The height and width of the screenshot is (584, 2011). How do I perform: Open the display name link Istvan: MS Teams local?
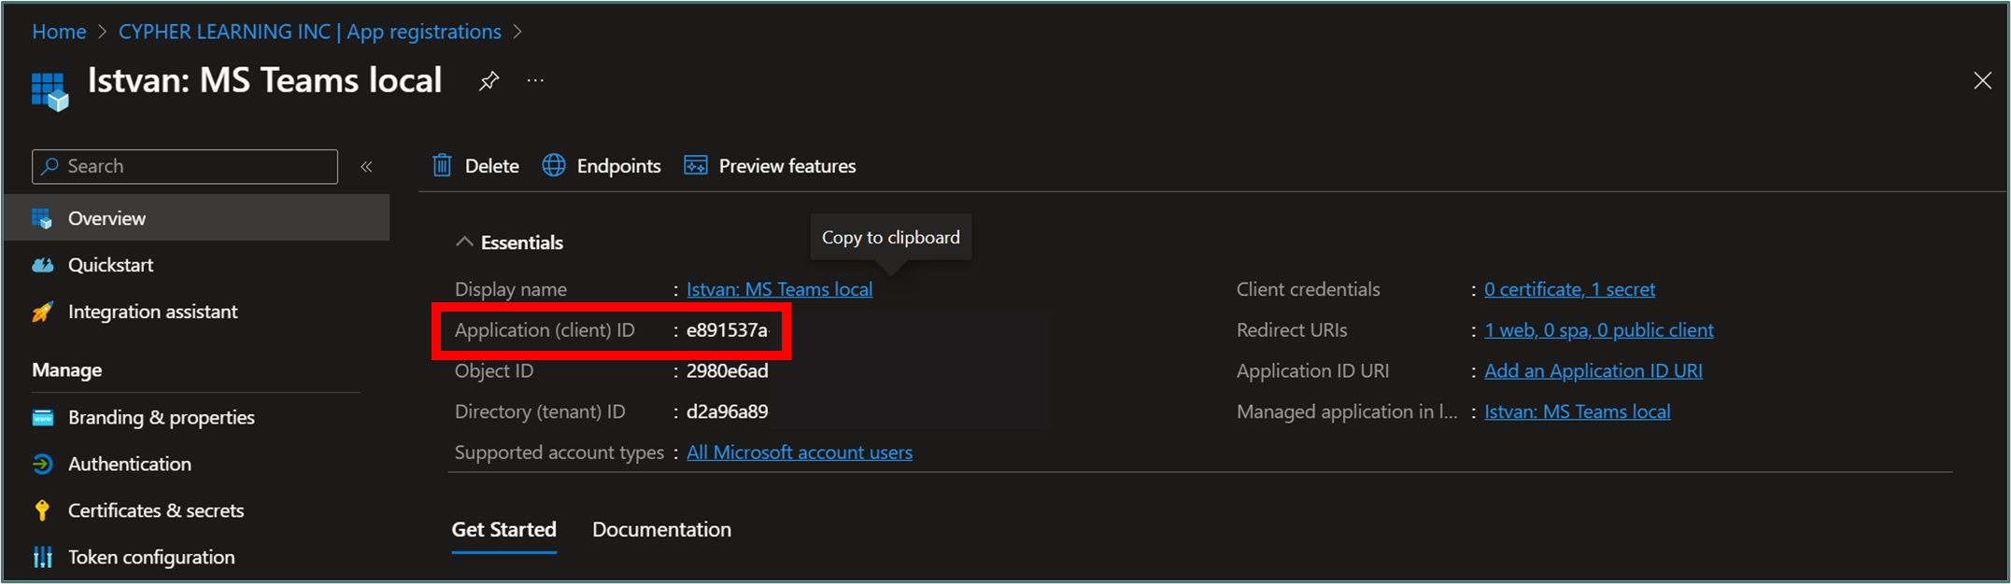779,289
